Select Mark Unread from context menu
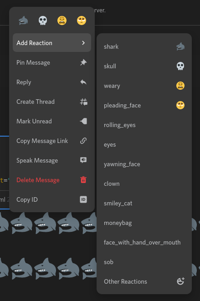 [x=52, y=121]
